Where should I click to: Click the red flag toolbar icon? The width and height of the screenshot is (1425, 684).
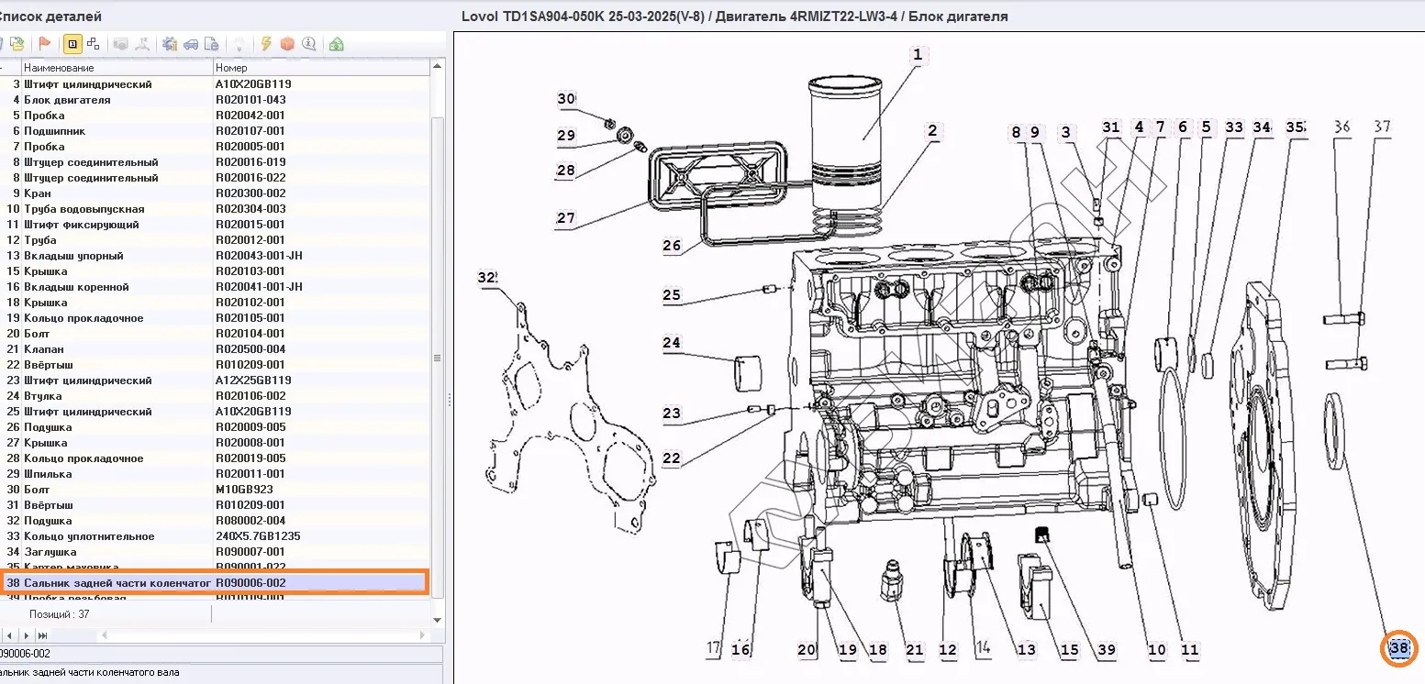44,44
